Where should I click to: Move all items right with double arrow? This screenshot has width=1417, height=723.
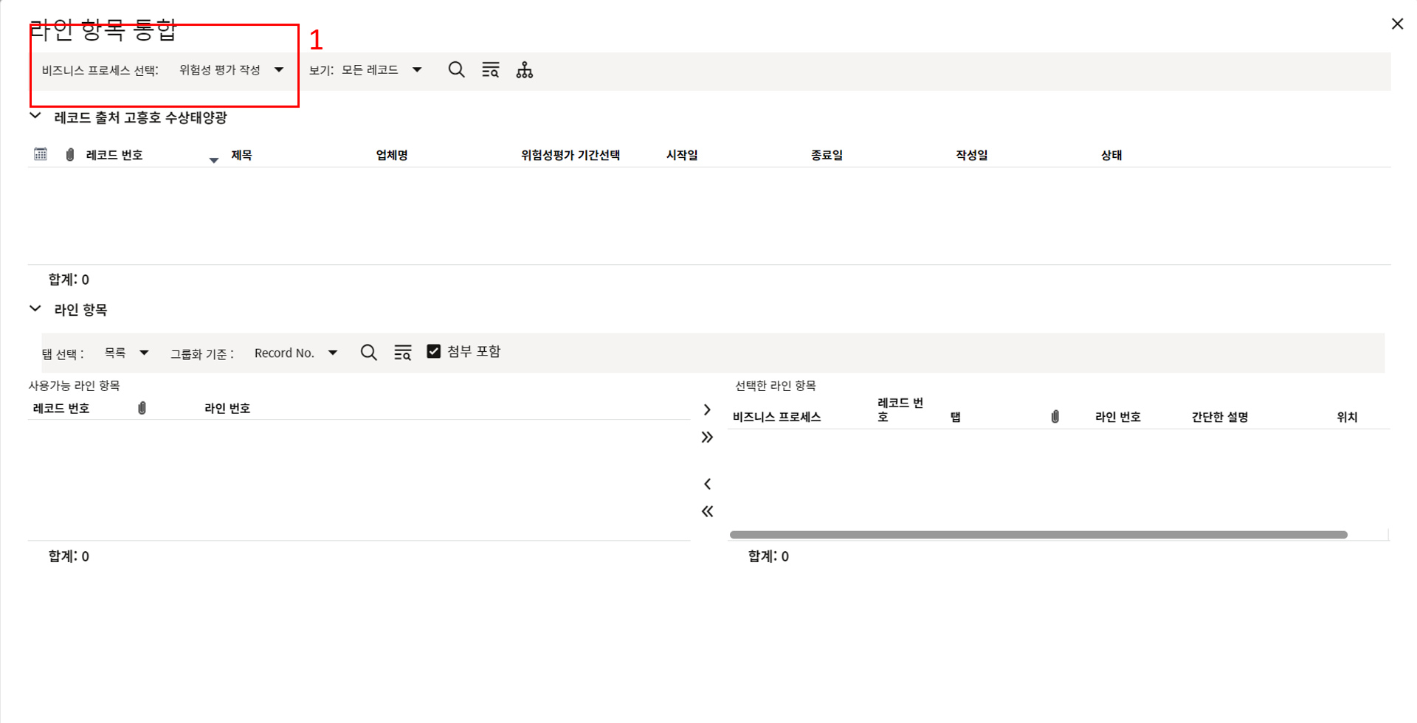707,437
